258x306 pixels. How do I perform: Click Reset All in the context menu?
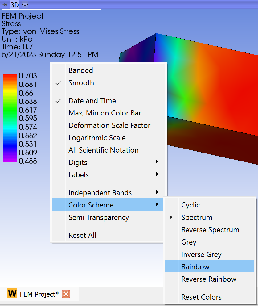coord(82,235)
